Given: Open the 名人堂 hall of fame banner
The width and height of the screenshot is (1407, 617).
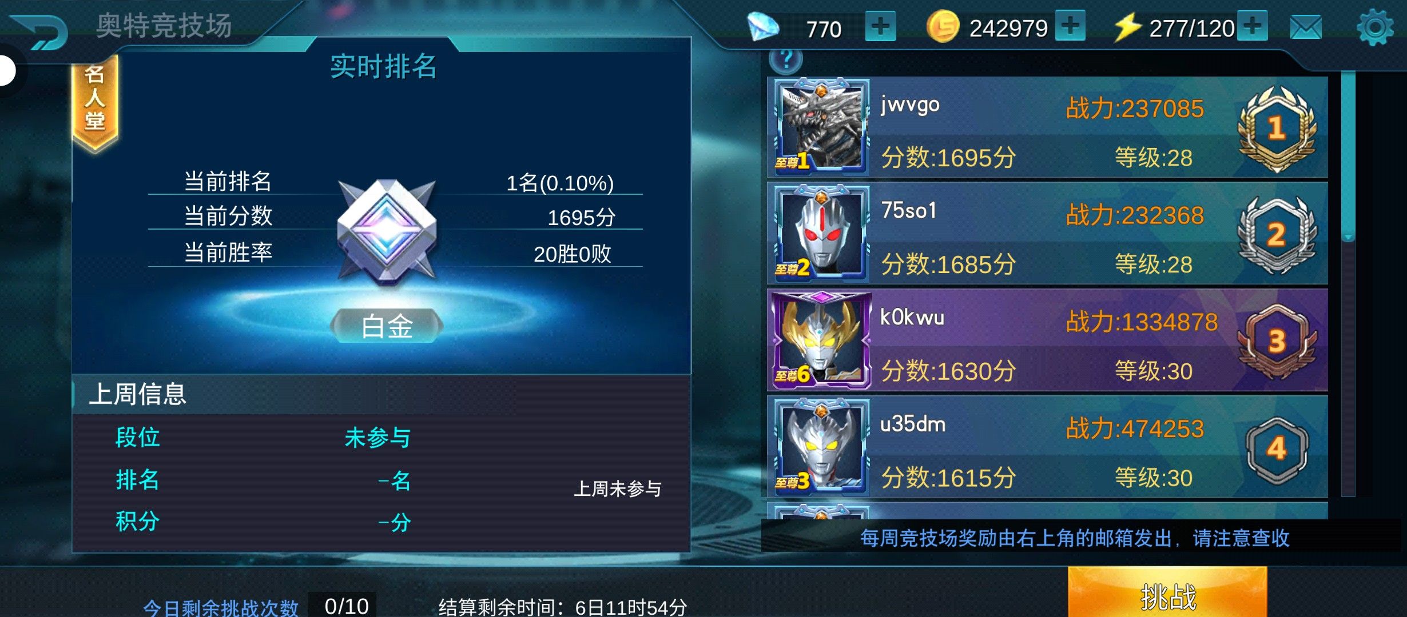Looking at the screenshot, I should tap(94, 103).
